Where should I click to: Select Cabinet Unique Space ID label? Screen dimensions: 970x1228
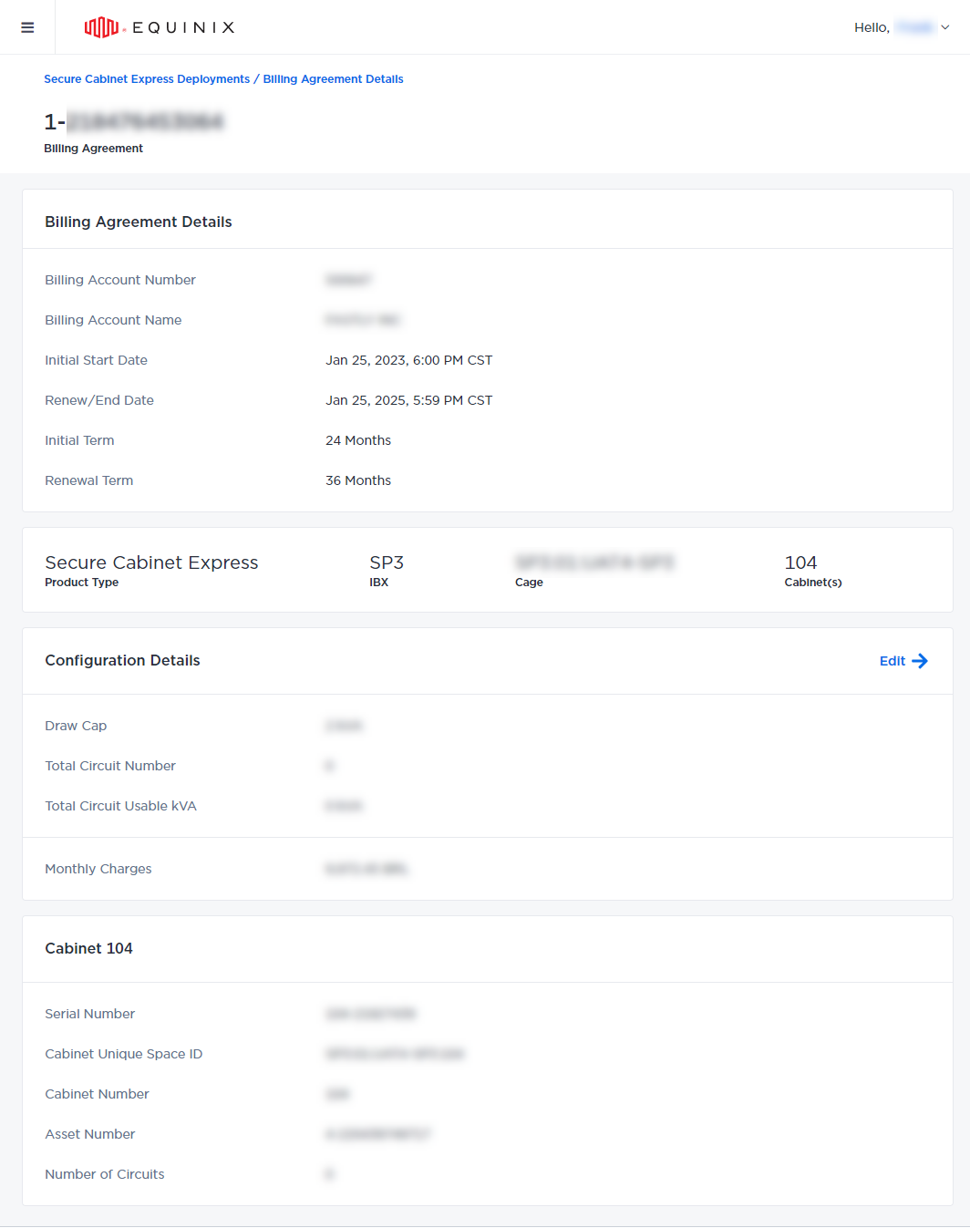124,1054
